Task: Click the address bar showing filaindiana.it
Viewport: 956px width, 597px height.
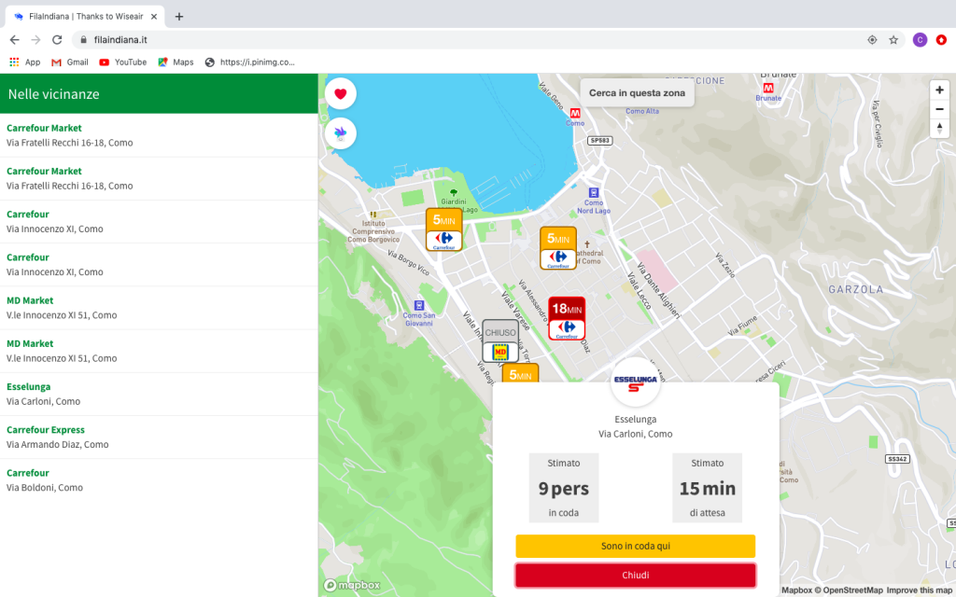Action: [x=467, y=40]
